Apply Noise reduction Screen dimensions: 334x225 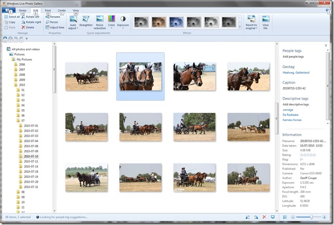pyautogui.click(x=100, y=22)
